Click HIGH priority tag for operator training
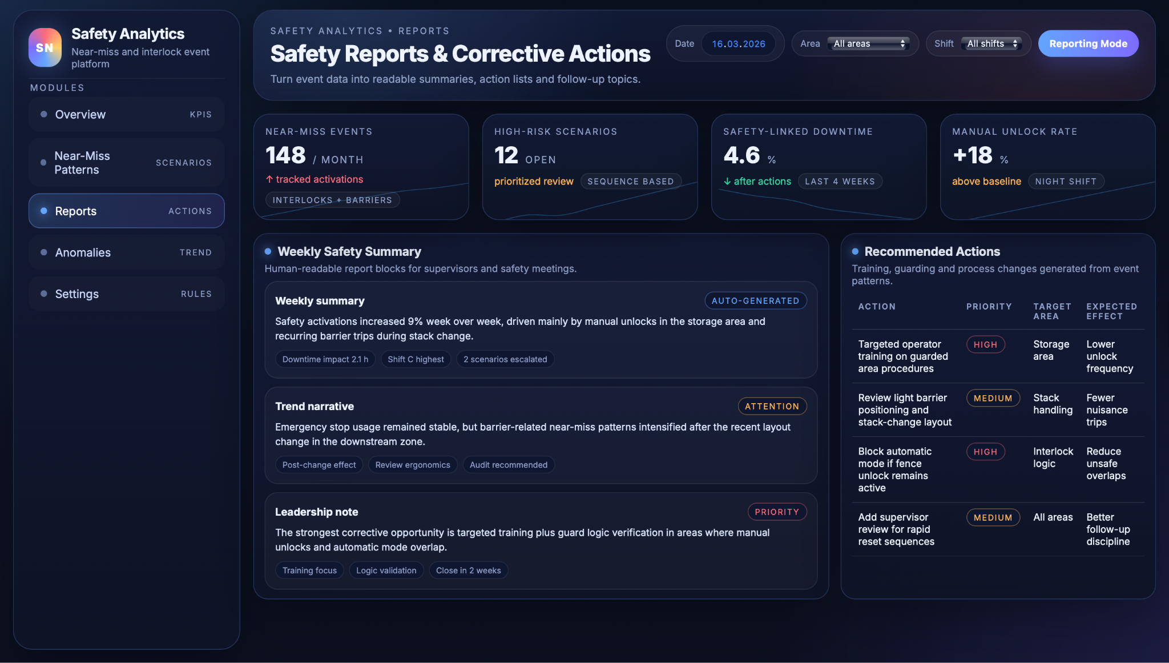Image resolution: width=1169 pixels, height=663 pixels. (985, 345)
